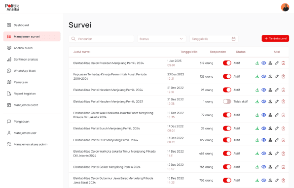294x188 pixels.
Task: Sort by Responden column header
Action: tap(218, 52)
